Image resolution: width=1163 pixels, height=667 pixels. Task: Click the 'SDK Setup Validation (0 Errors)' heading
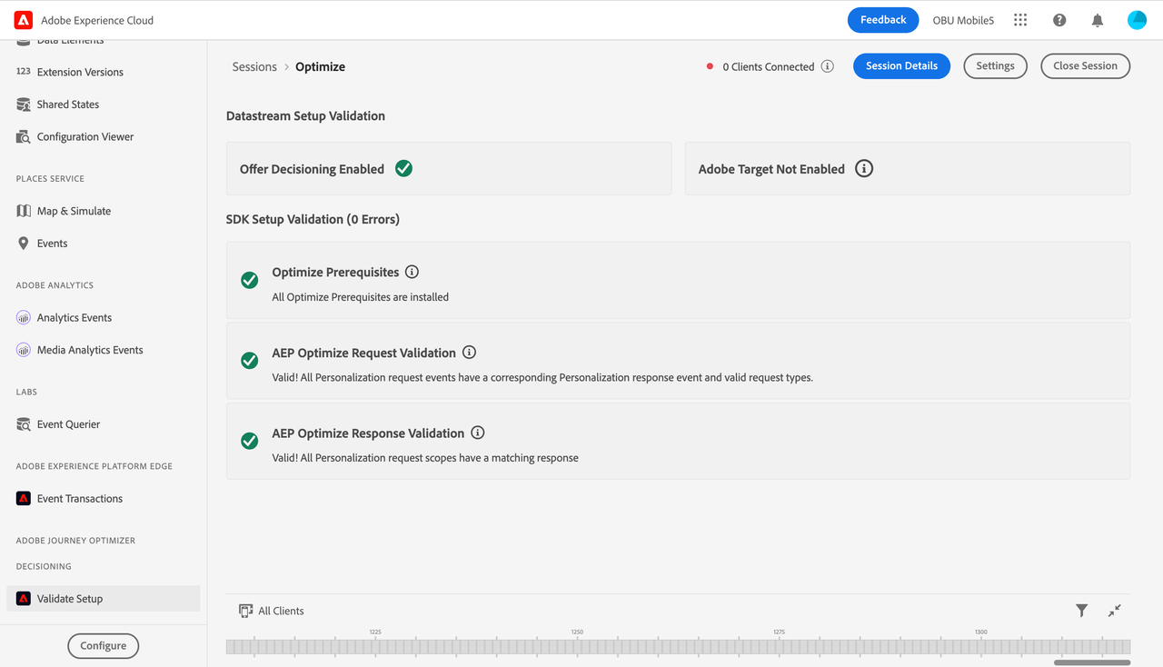coord(313,219)
